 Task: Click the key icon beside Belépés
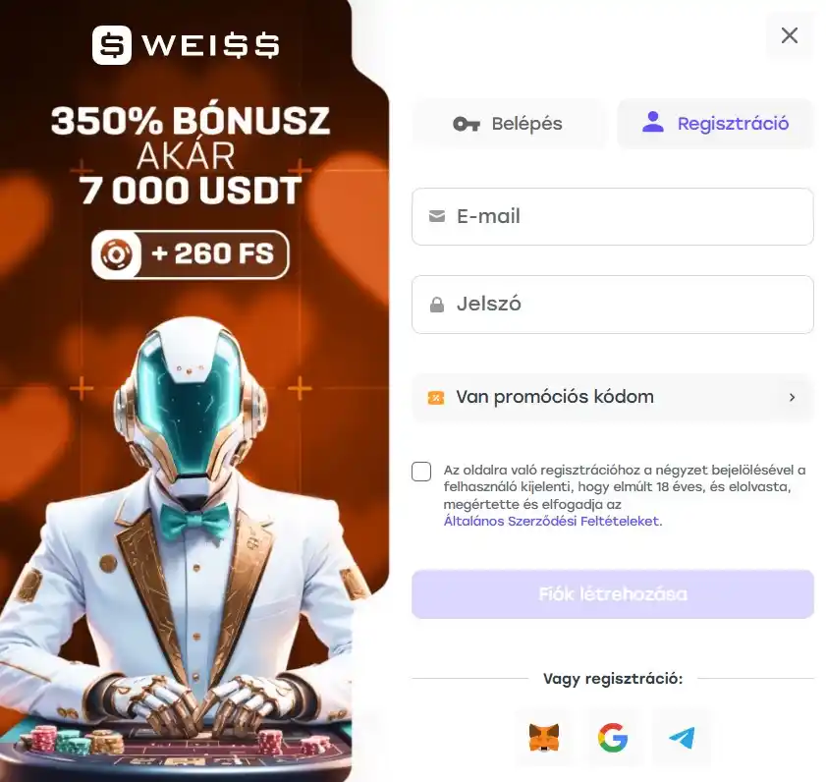tap(467, 125)
